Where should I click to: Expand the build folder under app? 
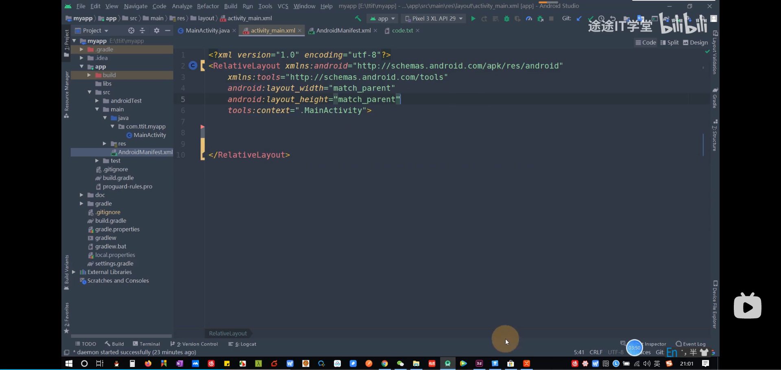[x=89, y=75]
